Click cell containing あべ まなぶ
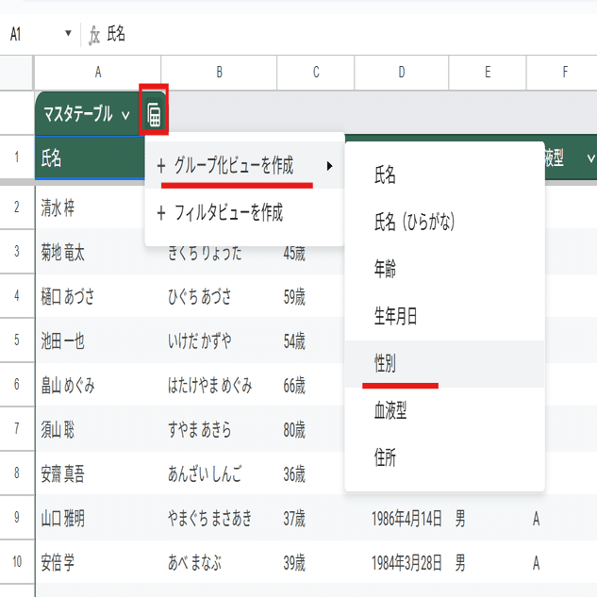Image resolution: width=597 pixels, height=597 pixels. point(219,563)
